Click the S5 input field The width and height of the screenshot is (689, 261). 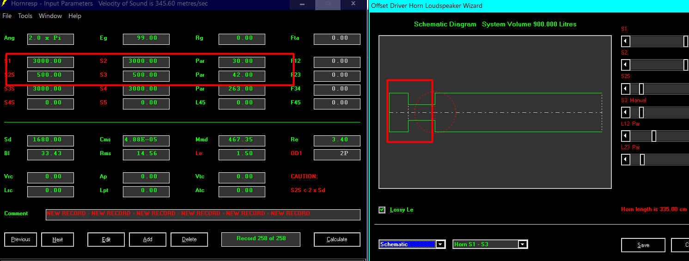point(146,103)
